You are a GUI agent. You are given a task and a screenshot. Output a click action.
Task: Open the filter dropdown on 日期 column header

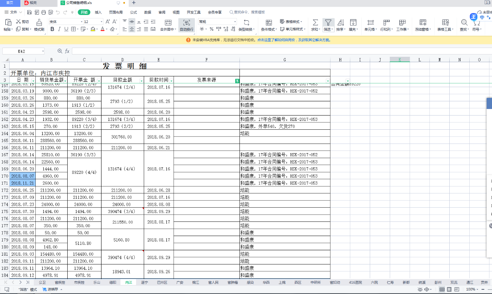click(33, 81)
